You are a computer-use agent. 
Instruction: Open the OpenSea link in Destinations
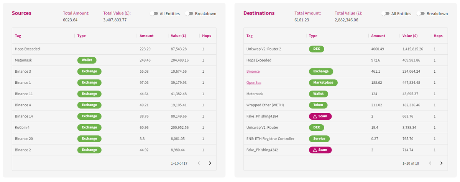click(254, 83)
